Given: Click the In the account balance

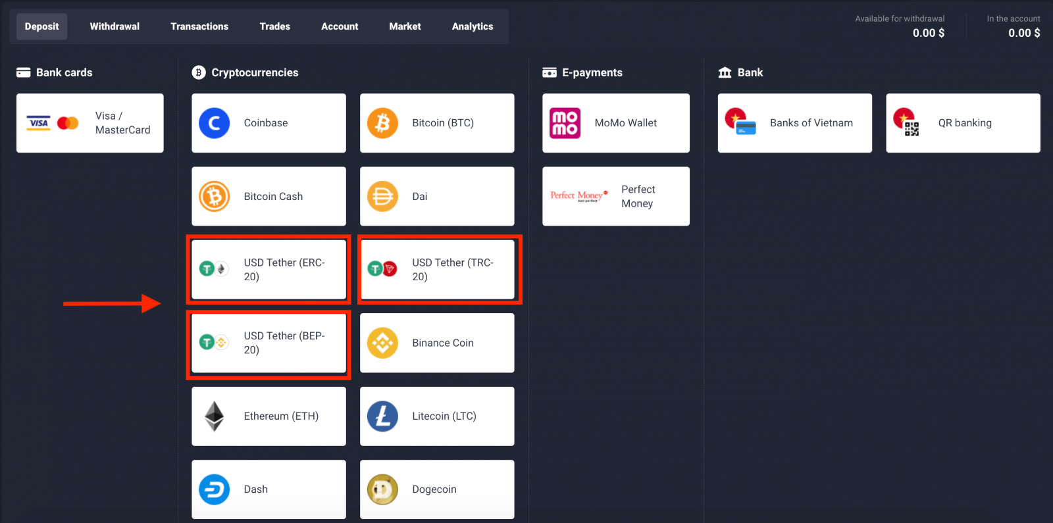Looking at the screenshot, I should click(x=1024, y=33).
